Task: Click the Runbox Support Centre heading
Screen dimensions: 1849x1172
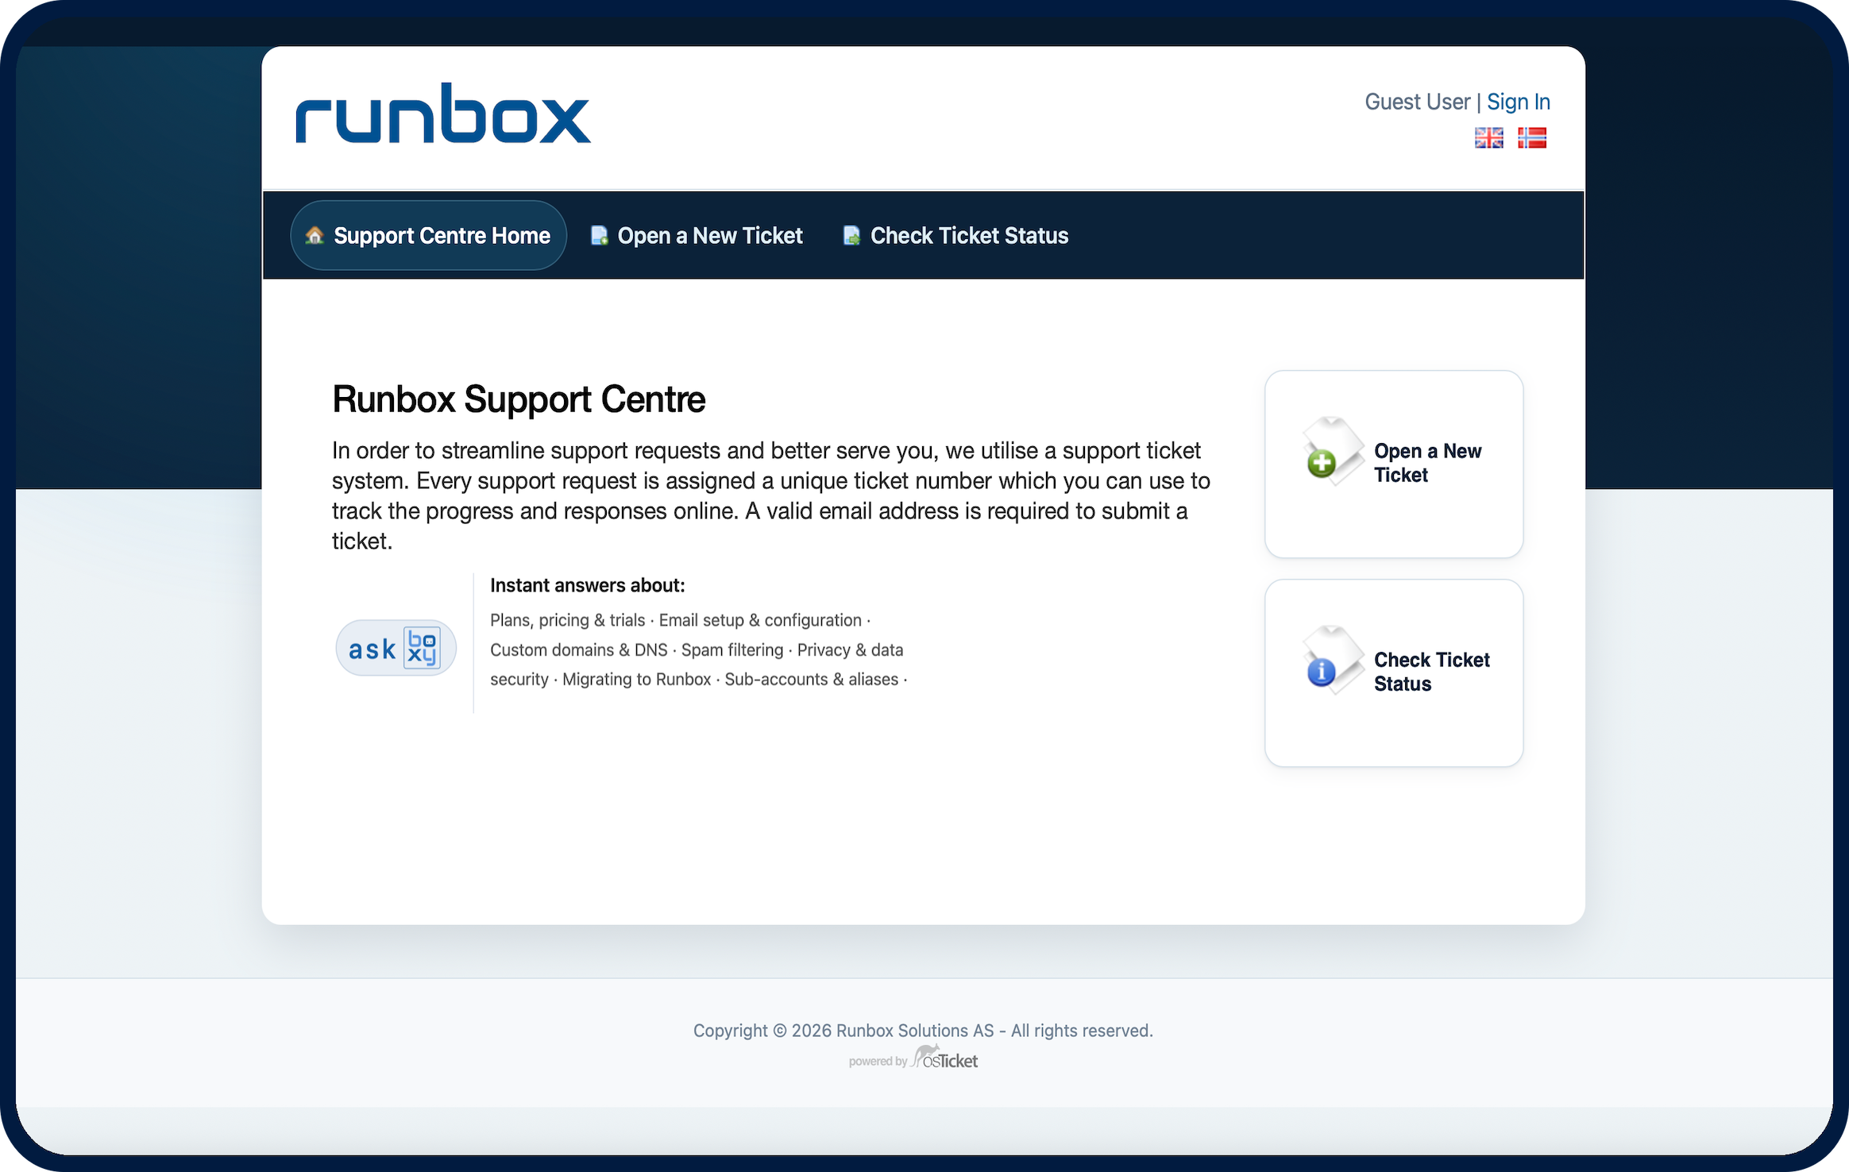Action: [x=519, y=399]
